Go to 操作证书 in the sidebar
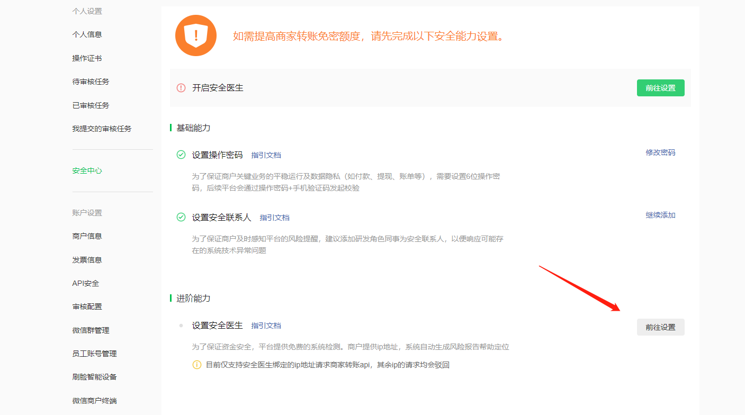The width and height of the screenshot is (745, 415). pos(87,58)
